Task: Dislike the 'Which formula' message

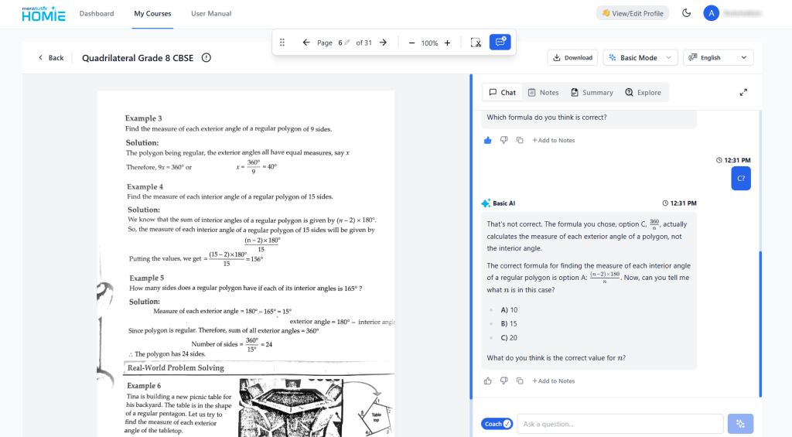Action: pos(504,141)
